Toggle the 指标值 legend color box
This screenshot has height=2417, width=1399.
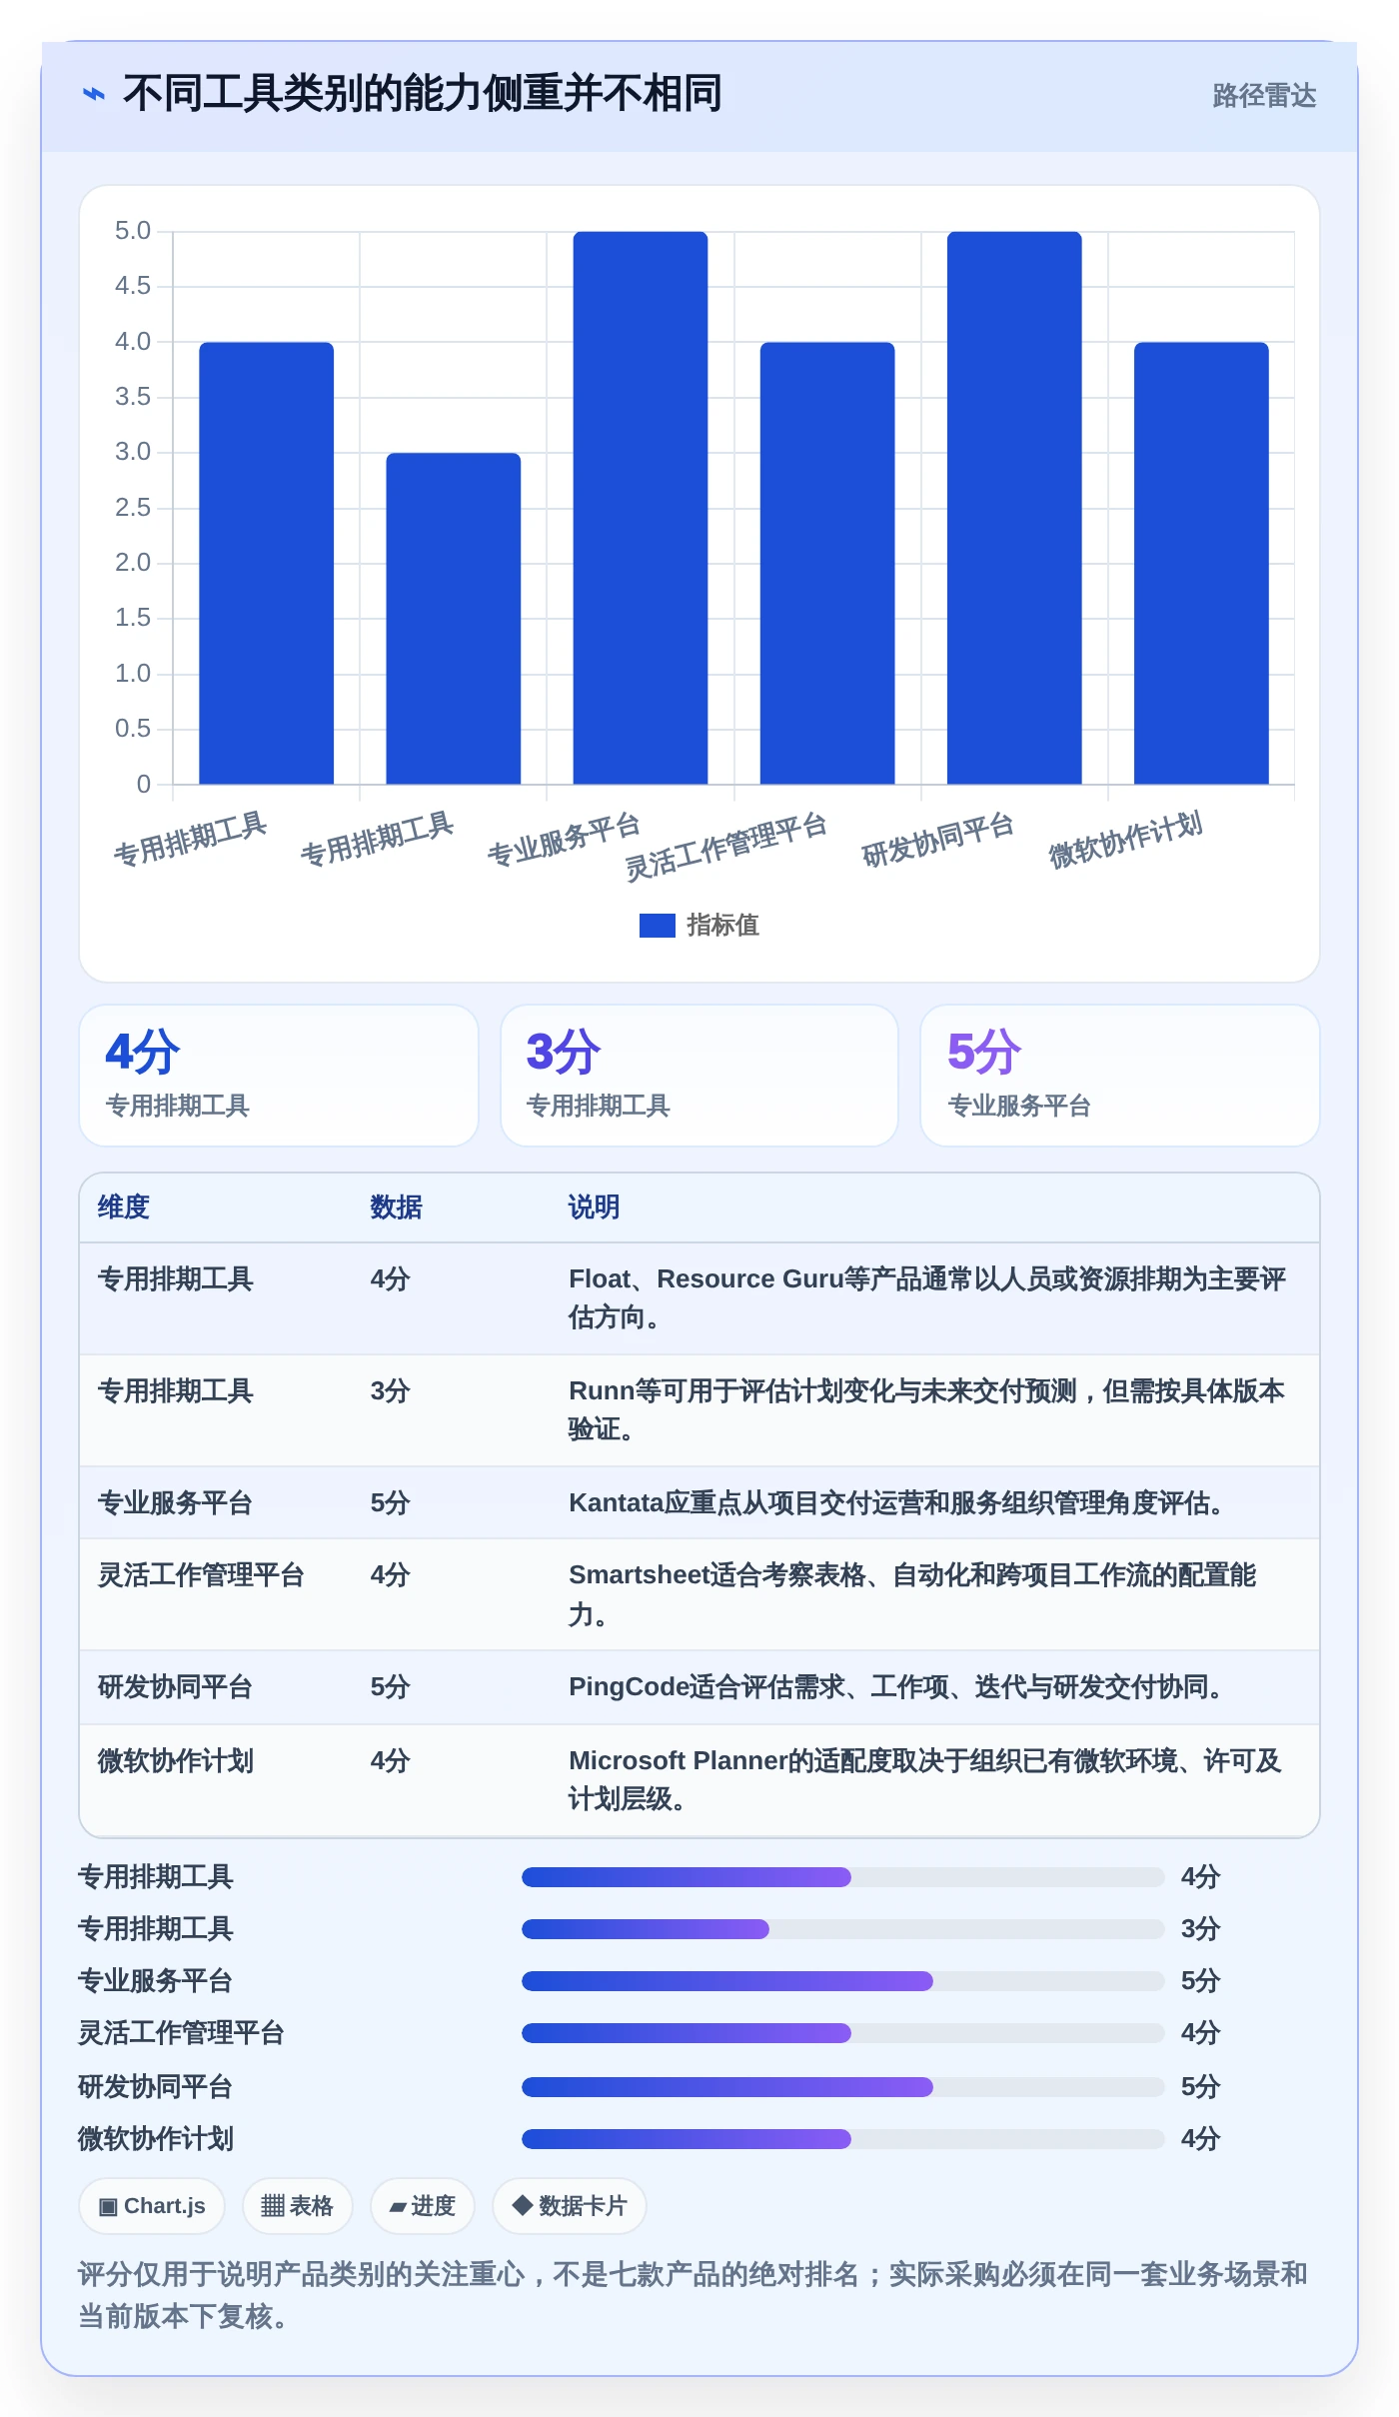coord(657,926)
